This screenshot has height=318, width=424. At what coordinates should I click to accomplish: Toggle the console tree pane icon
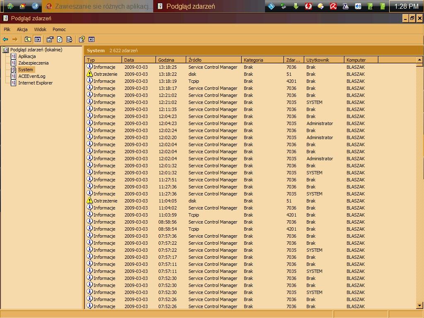(38, 39)
